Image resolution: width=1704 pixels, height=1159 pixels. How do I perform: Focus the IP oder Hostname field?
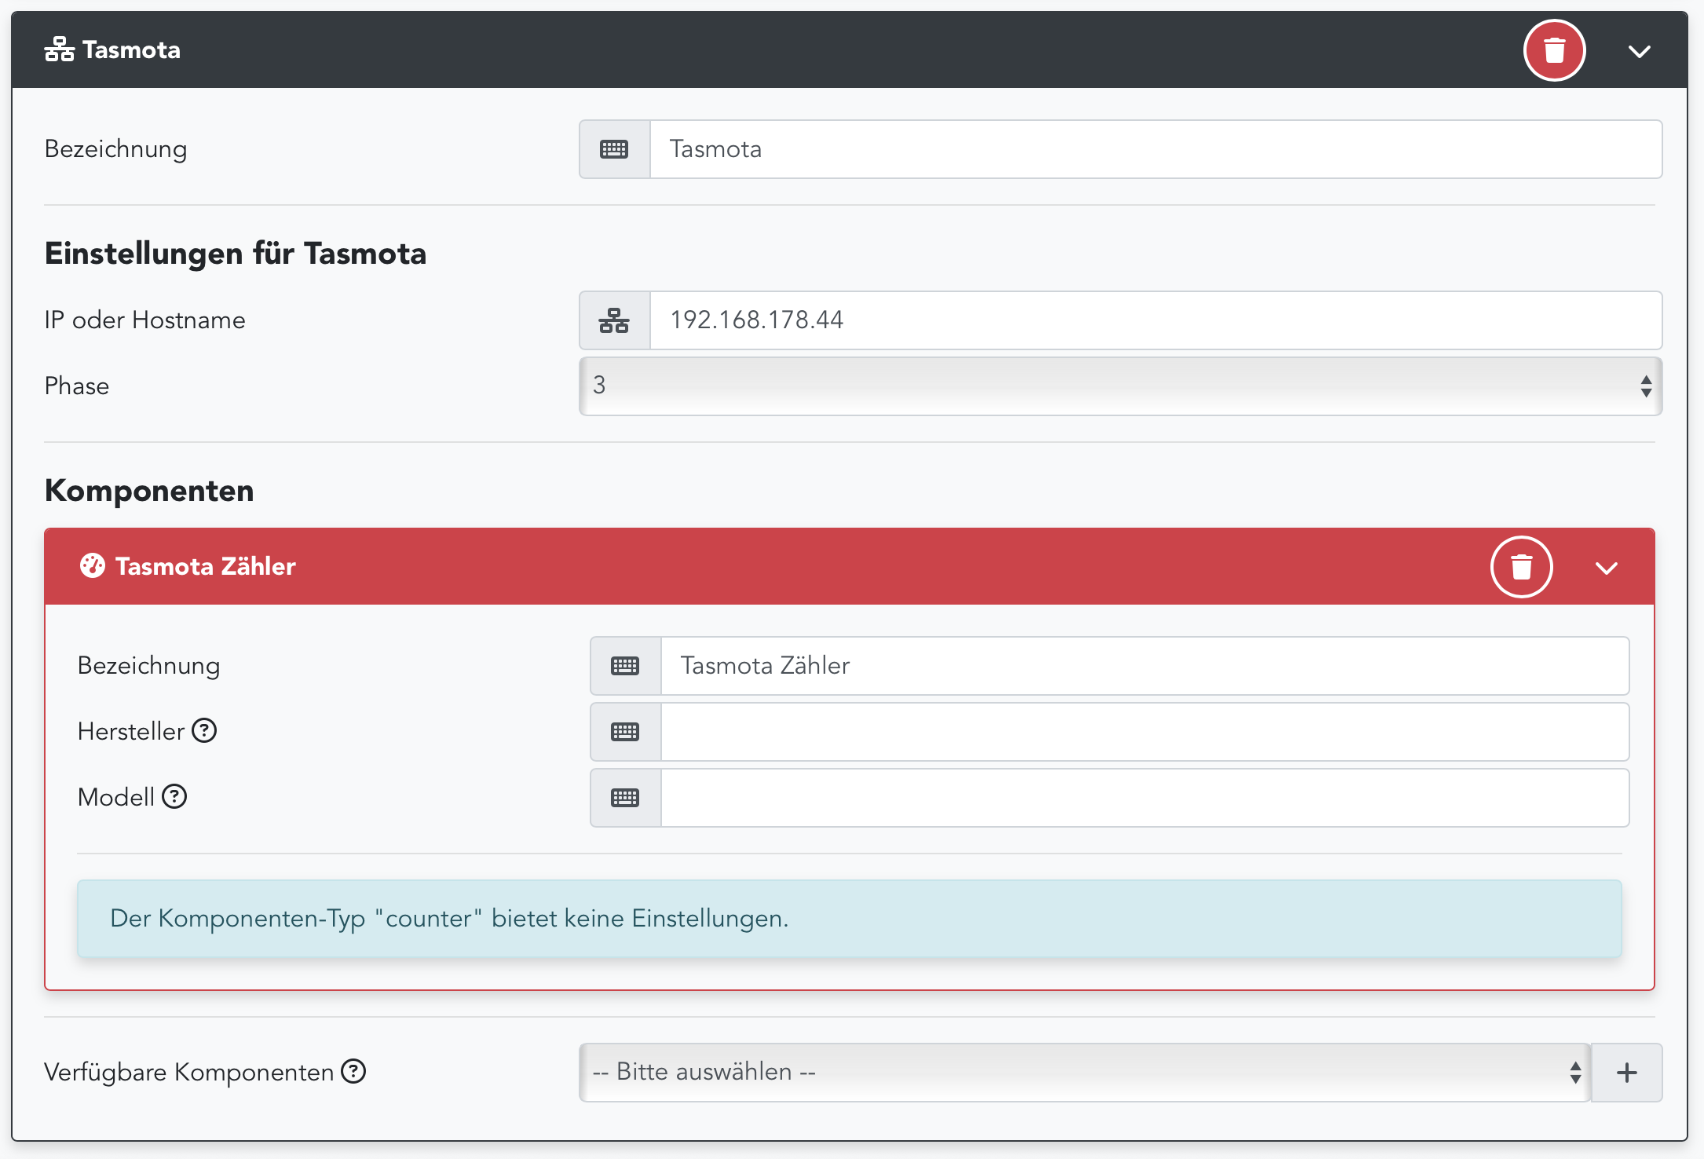click(1154, 320)
